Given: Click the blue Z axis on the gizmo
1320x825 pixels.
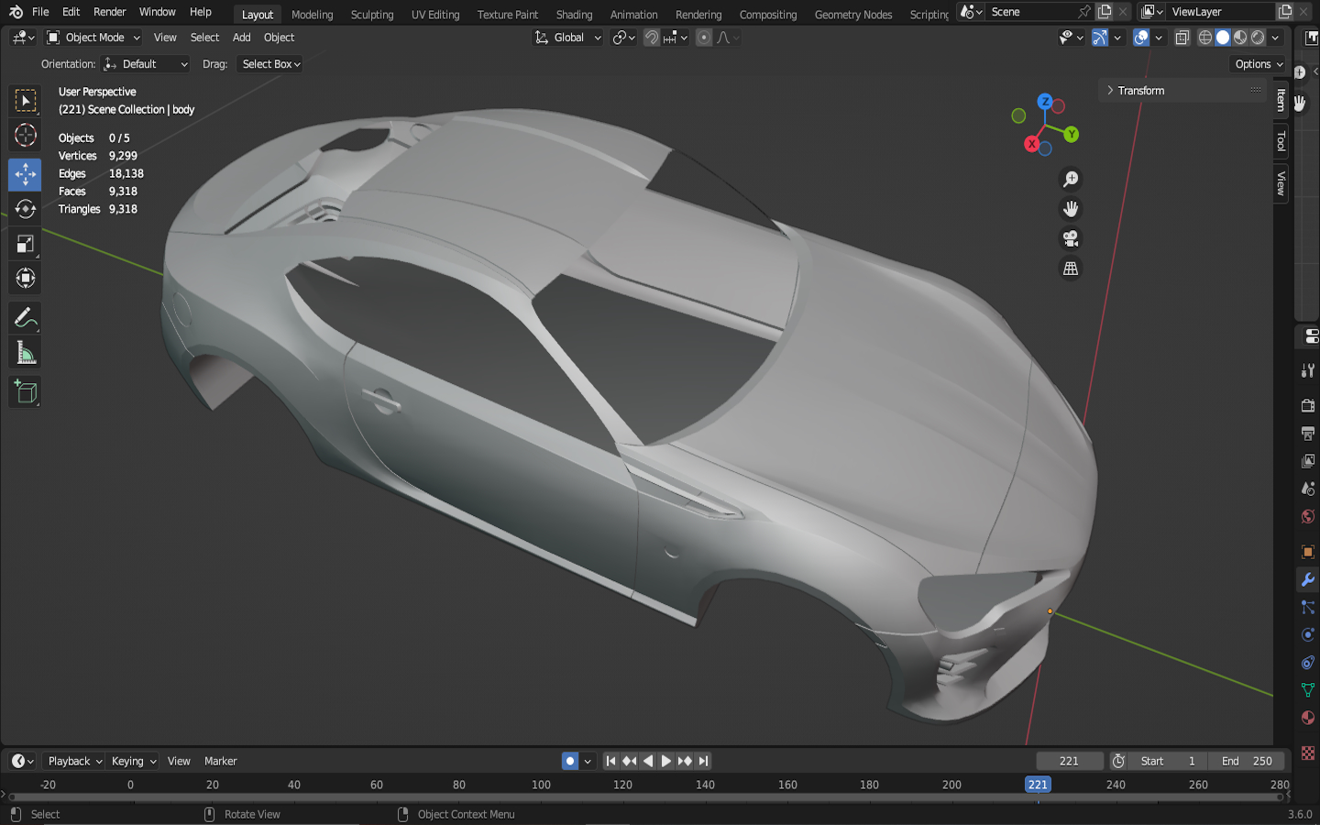Looking at the screenshot, I should tap(1045, 102).
